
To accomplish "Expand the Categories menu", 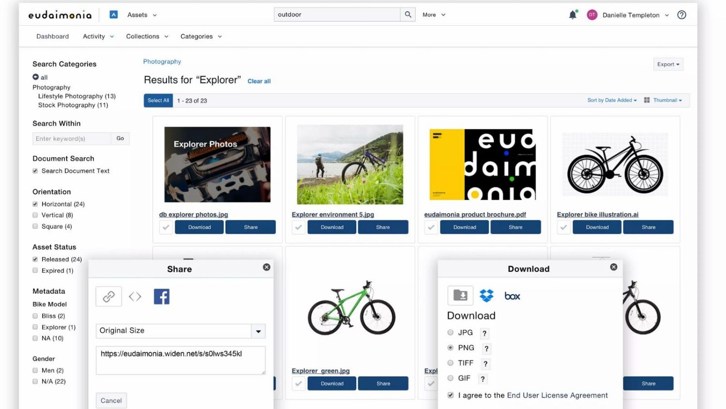I will 201,36.
